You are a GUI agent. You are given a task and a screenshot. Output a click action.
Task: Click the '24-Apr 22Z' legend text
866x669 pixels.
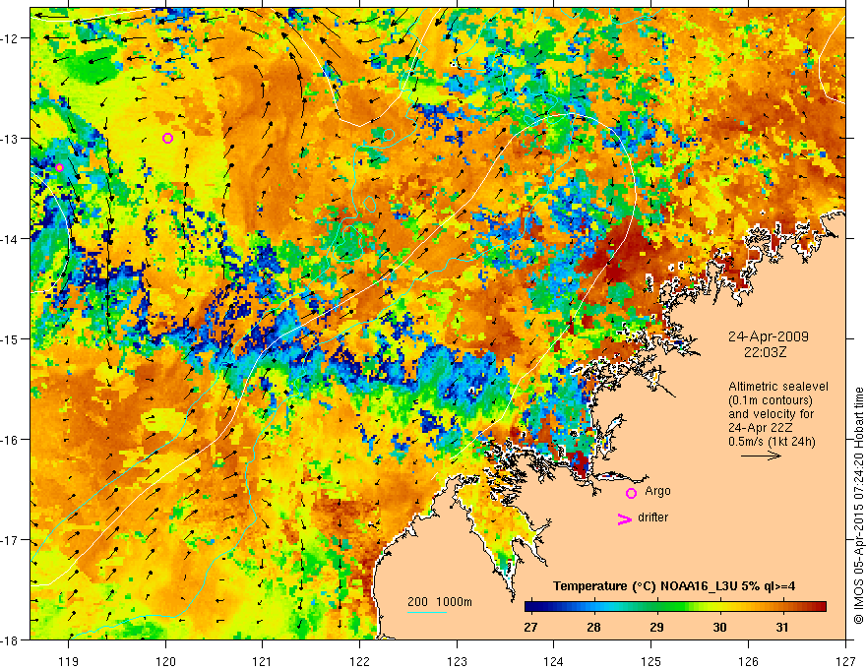760,428
